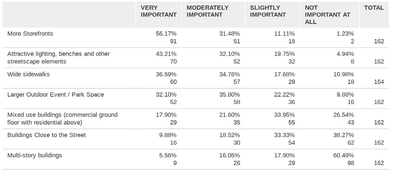Click the Very Important column header
397x175 pixels.
[x=158, y=11]
